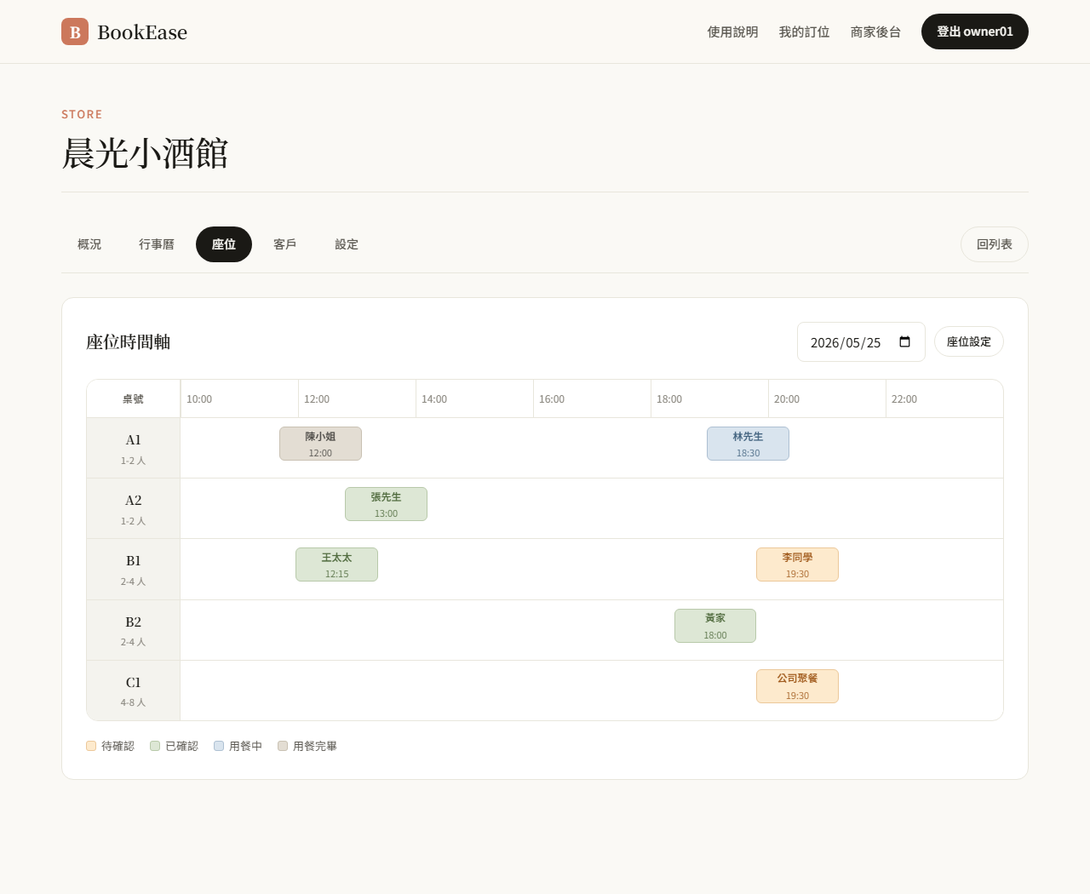The image size is (1090, 894).
Task: Open 黃家 18:00 booking on B2
Action: coord(715,626)
